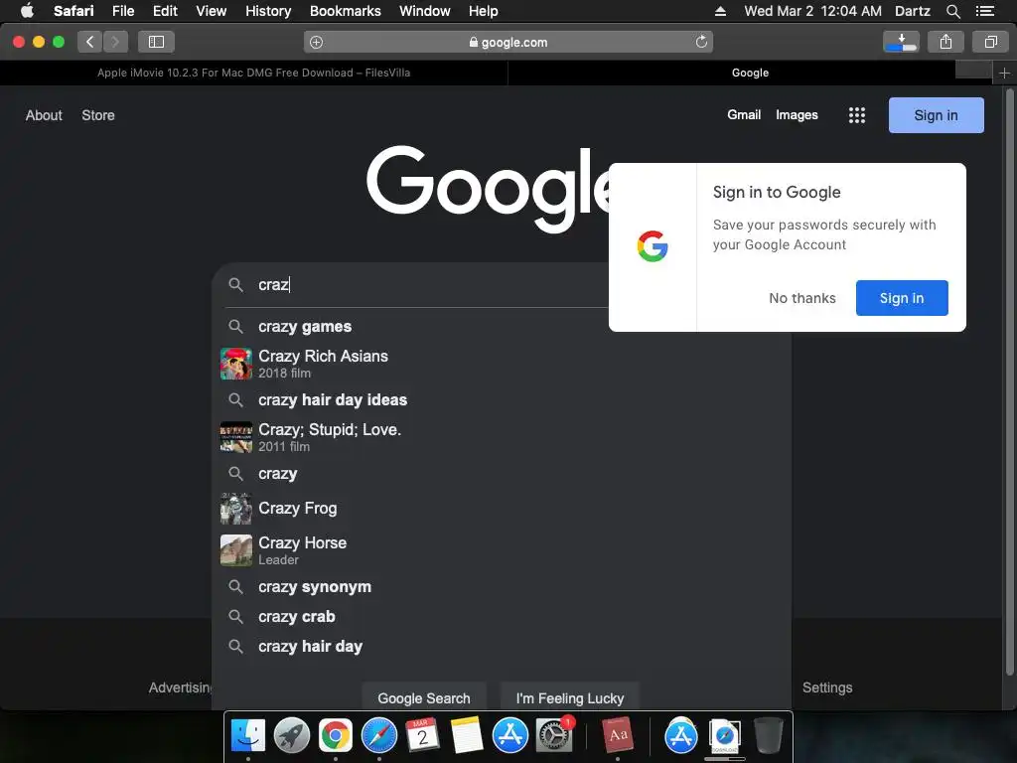Click the Dartz user name in menu bar

[x=912, y=11]
